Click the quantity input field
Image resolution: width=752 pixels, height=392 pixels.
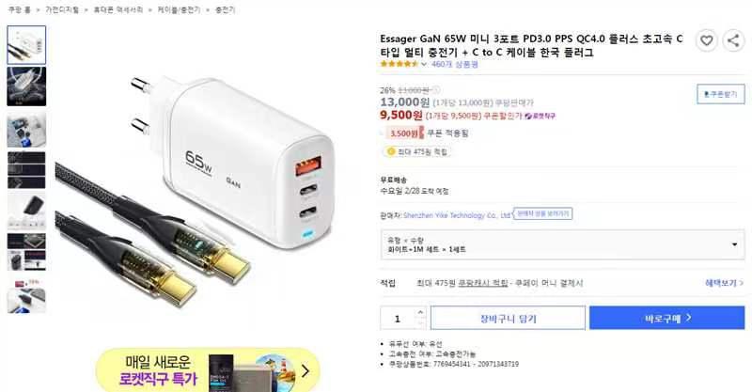point(398,318)
